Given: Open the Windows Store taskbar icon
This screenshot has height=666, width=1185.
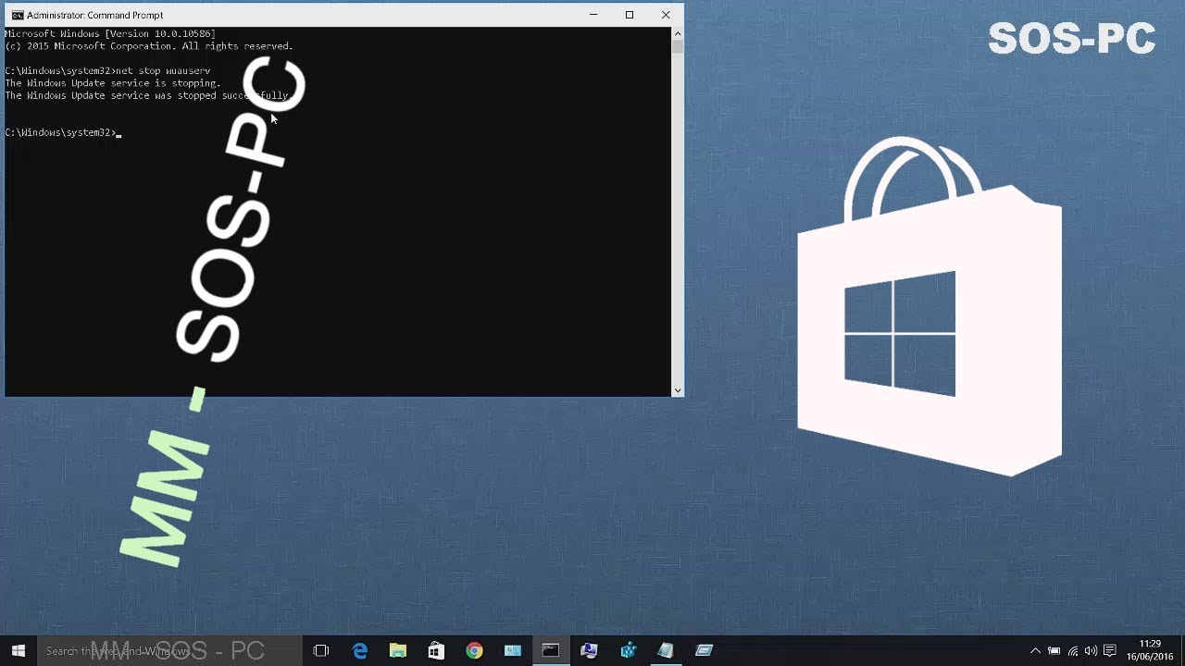Looking at the screenshot, I should [436, 651].
